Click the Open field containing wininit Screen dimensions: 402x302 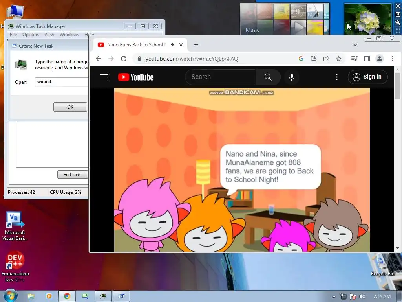point(62,82)
